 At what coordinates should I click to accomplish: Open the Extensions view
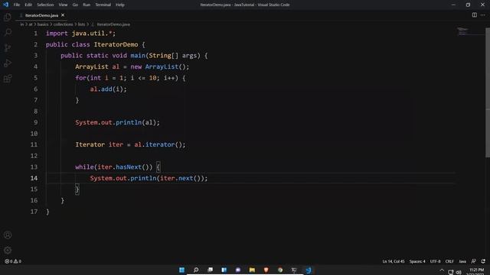click(8, 78)
